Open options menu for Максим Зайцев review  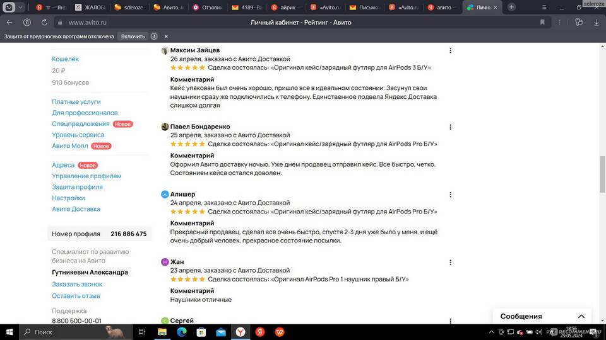(x=450, y=50)
